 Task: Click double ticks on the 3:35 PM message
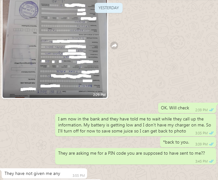(x=211, y=133)
